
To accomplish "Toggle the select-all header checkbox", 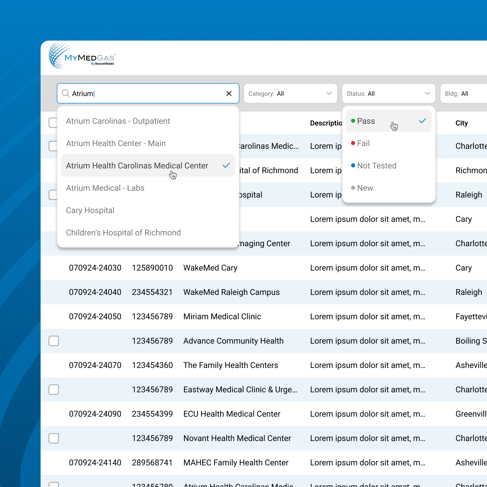I will (x=53, y=123).
